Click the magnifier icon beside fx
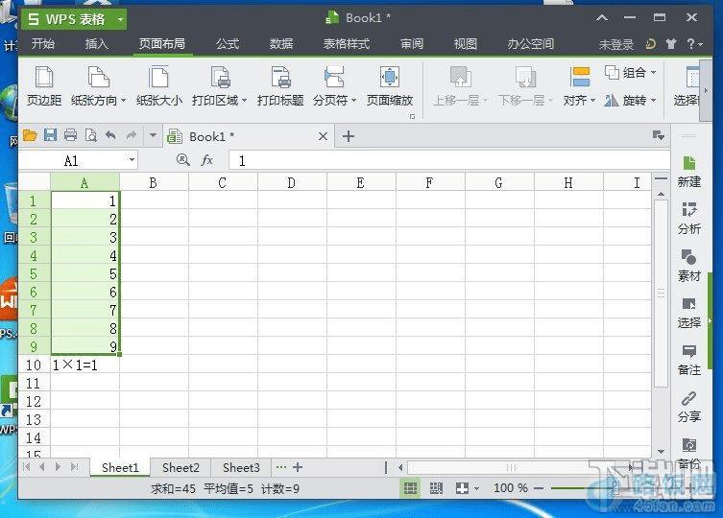 point(183,160)
